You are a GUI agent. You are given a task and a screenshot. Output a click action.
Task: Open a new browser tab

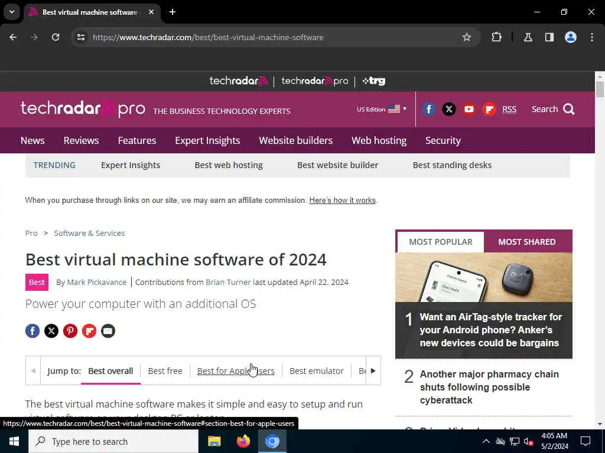[x=173, y=12]
